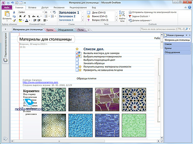Open the contosoceramics.com hyperlink

pyautogui.click(x=40, y=82)
